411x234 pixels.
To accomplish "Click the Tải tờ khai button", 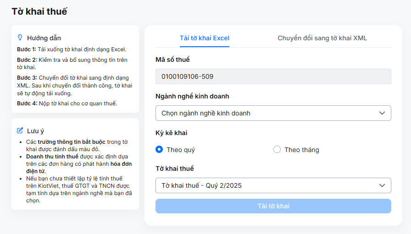I will (273, 206).
